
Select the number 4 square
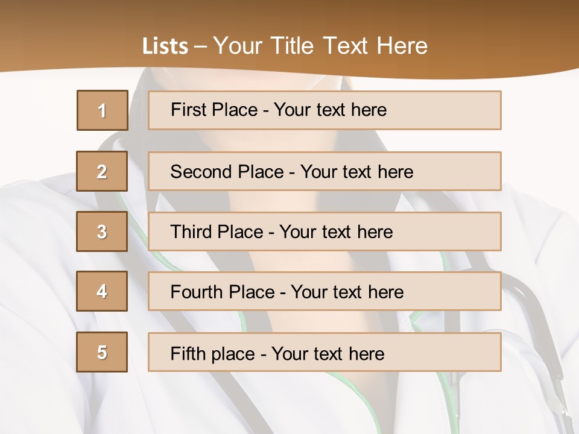tap(102, 292)
